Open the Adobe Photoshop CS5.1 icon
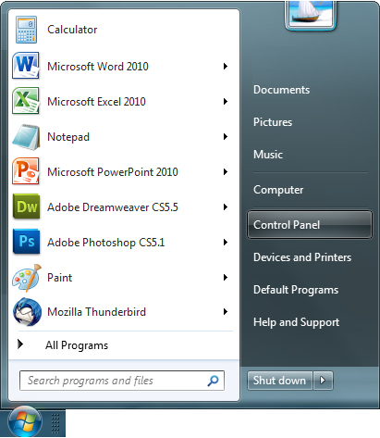Screen dimensions: 380x438 tap(26, 242)
